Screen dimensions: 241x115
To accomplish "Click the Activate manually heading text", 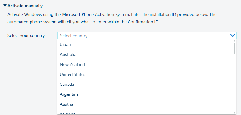I will tap(25, 6).
